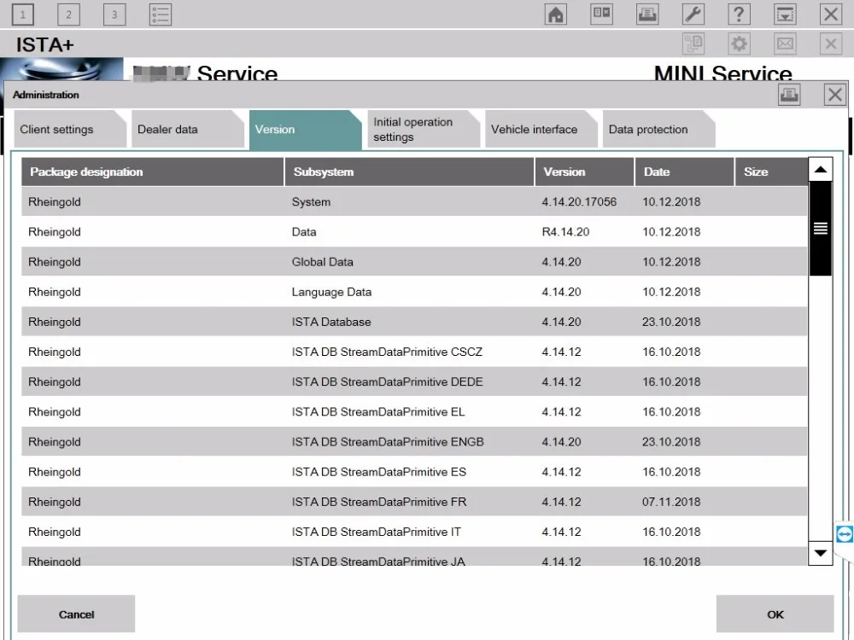Screen dimensions: 854x640
Task: Click the scroll down arrow of version list
Action: (x=820, y=553)
